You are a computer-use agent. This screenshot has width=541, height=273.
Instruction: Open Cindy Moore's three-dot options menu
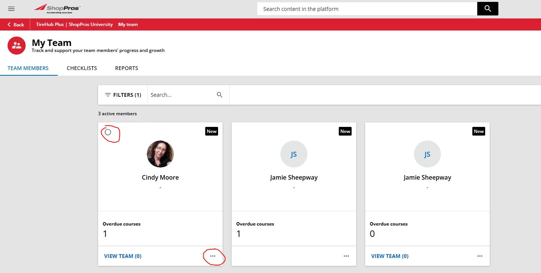(213, 256)
